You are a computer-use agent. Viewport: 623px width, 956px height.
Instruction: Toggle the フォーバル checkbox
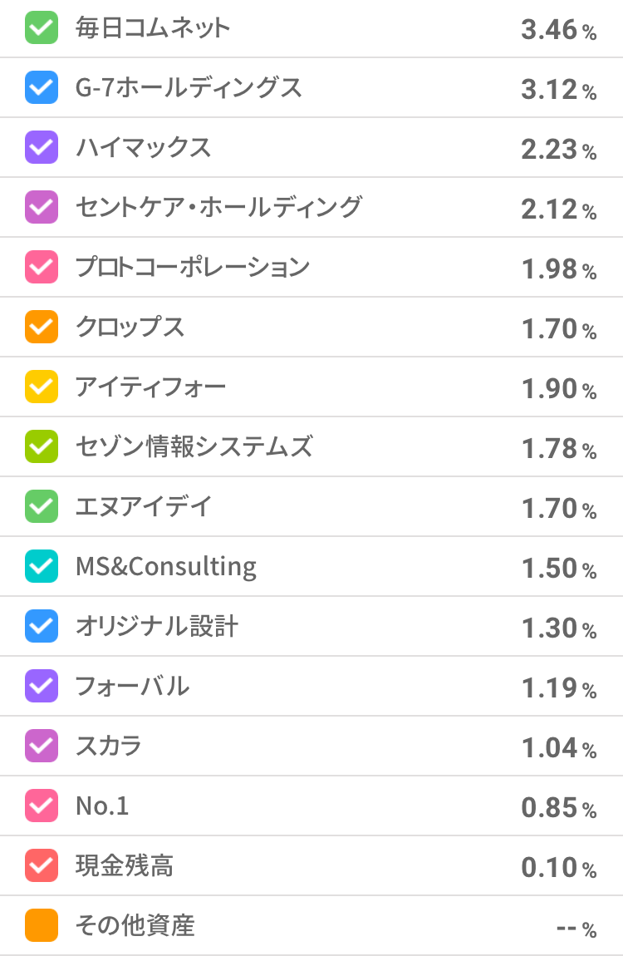[42, 686]
